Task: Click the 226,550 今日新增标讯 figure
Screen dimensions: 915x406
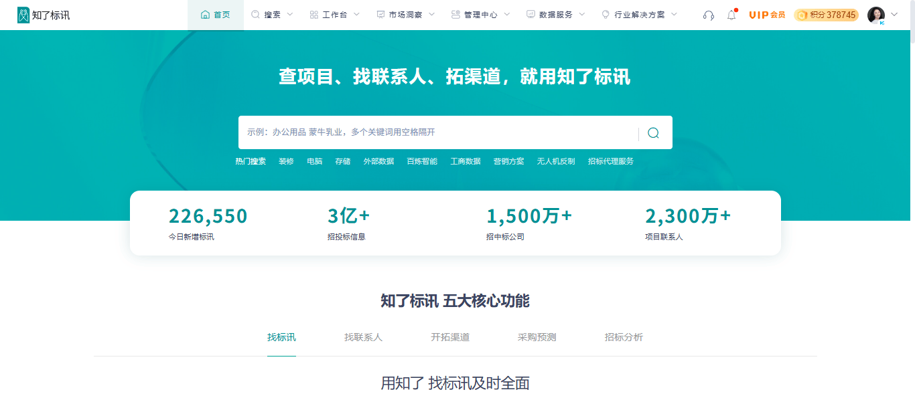Action: coord(208,223)
